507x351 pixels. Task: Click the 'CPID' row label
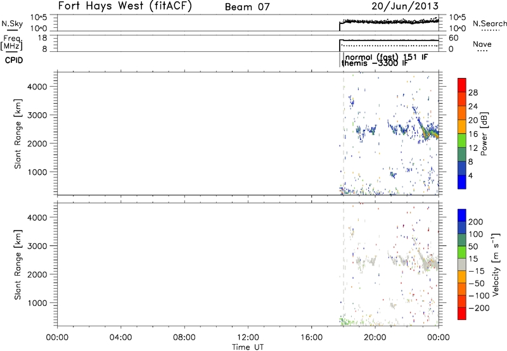(x=14, y=60)
